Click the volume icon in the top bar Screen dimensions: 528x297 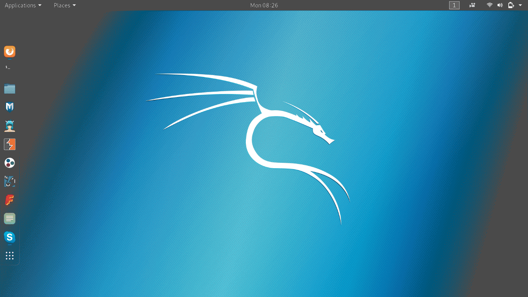tap(499, 5)
